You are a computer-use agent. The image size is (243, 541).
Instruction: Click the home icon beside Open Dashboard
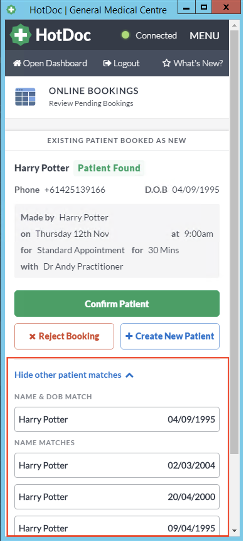[17, 63]
